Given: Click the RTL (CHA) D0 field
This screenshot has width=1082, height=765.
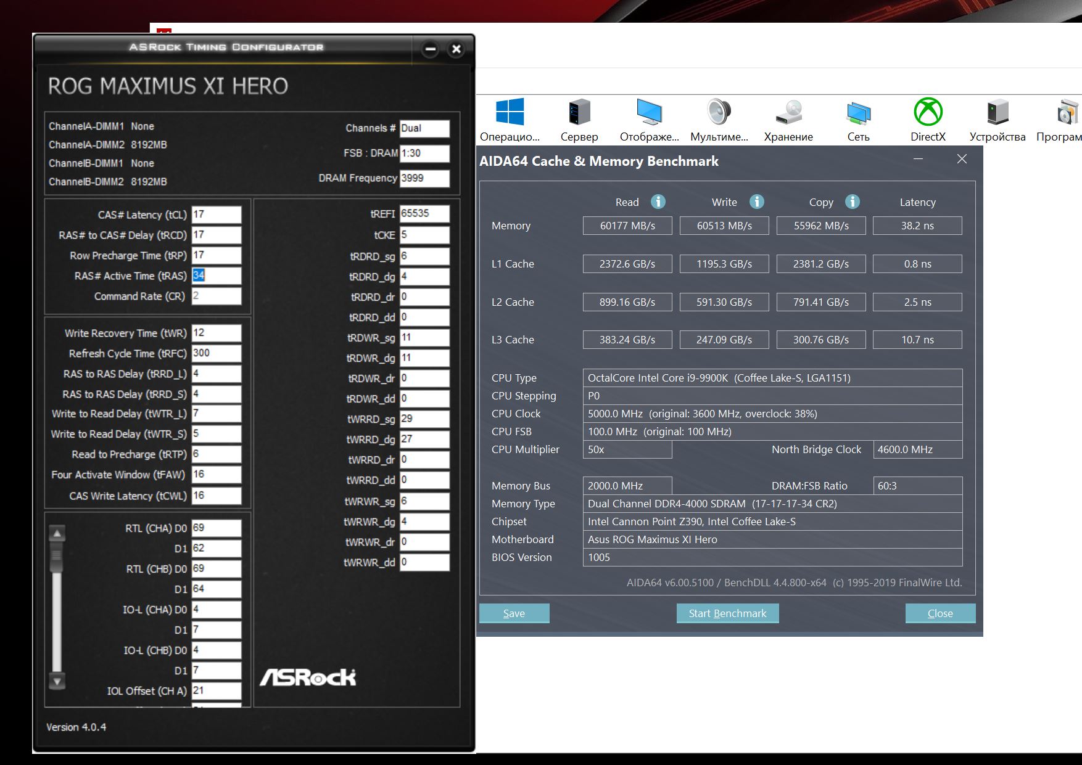Looking at the screenshot, I should click(217, 528).
